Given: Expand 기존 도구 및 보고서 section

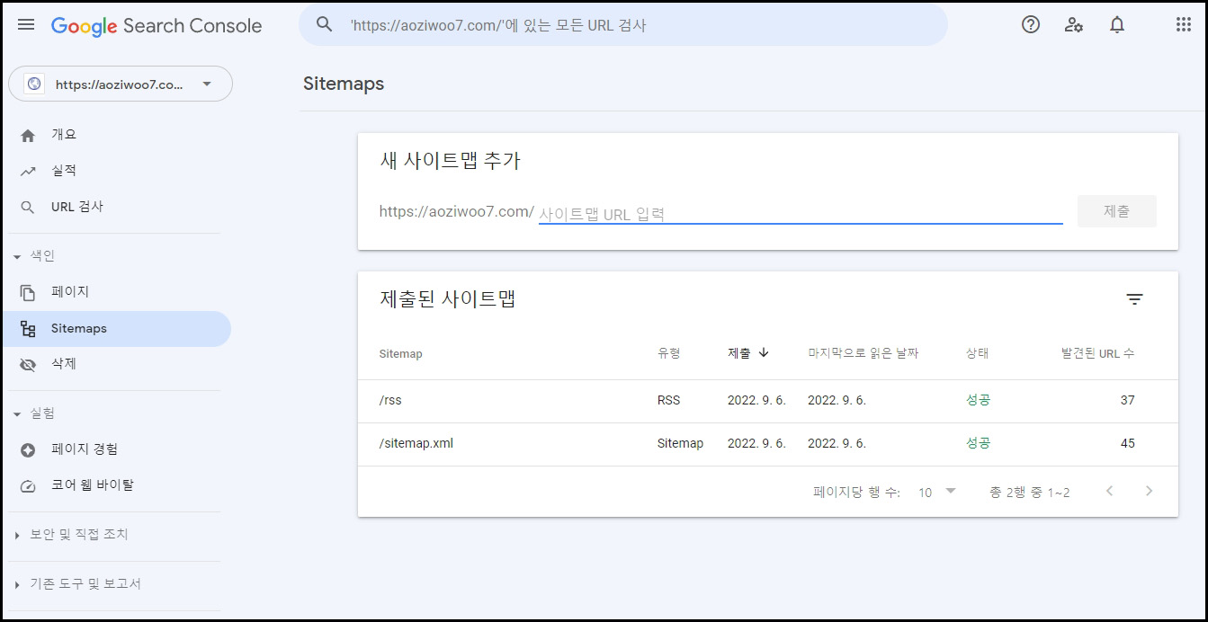Looking at the screenshot, I should click(x=77, y=584).
